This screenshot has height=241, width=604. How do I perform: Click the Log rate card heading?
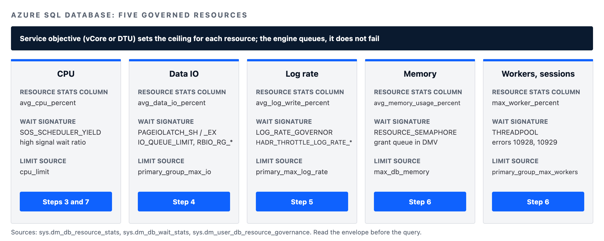coord(302,74)
